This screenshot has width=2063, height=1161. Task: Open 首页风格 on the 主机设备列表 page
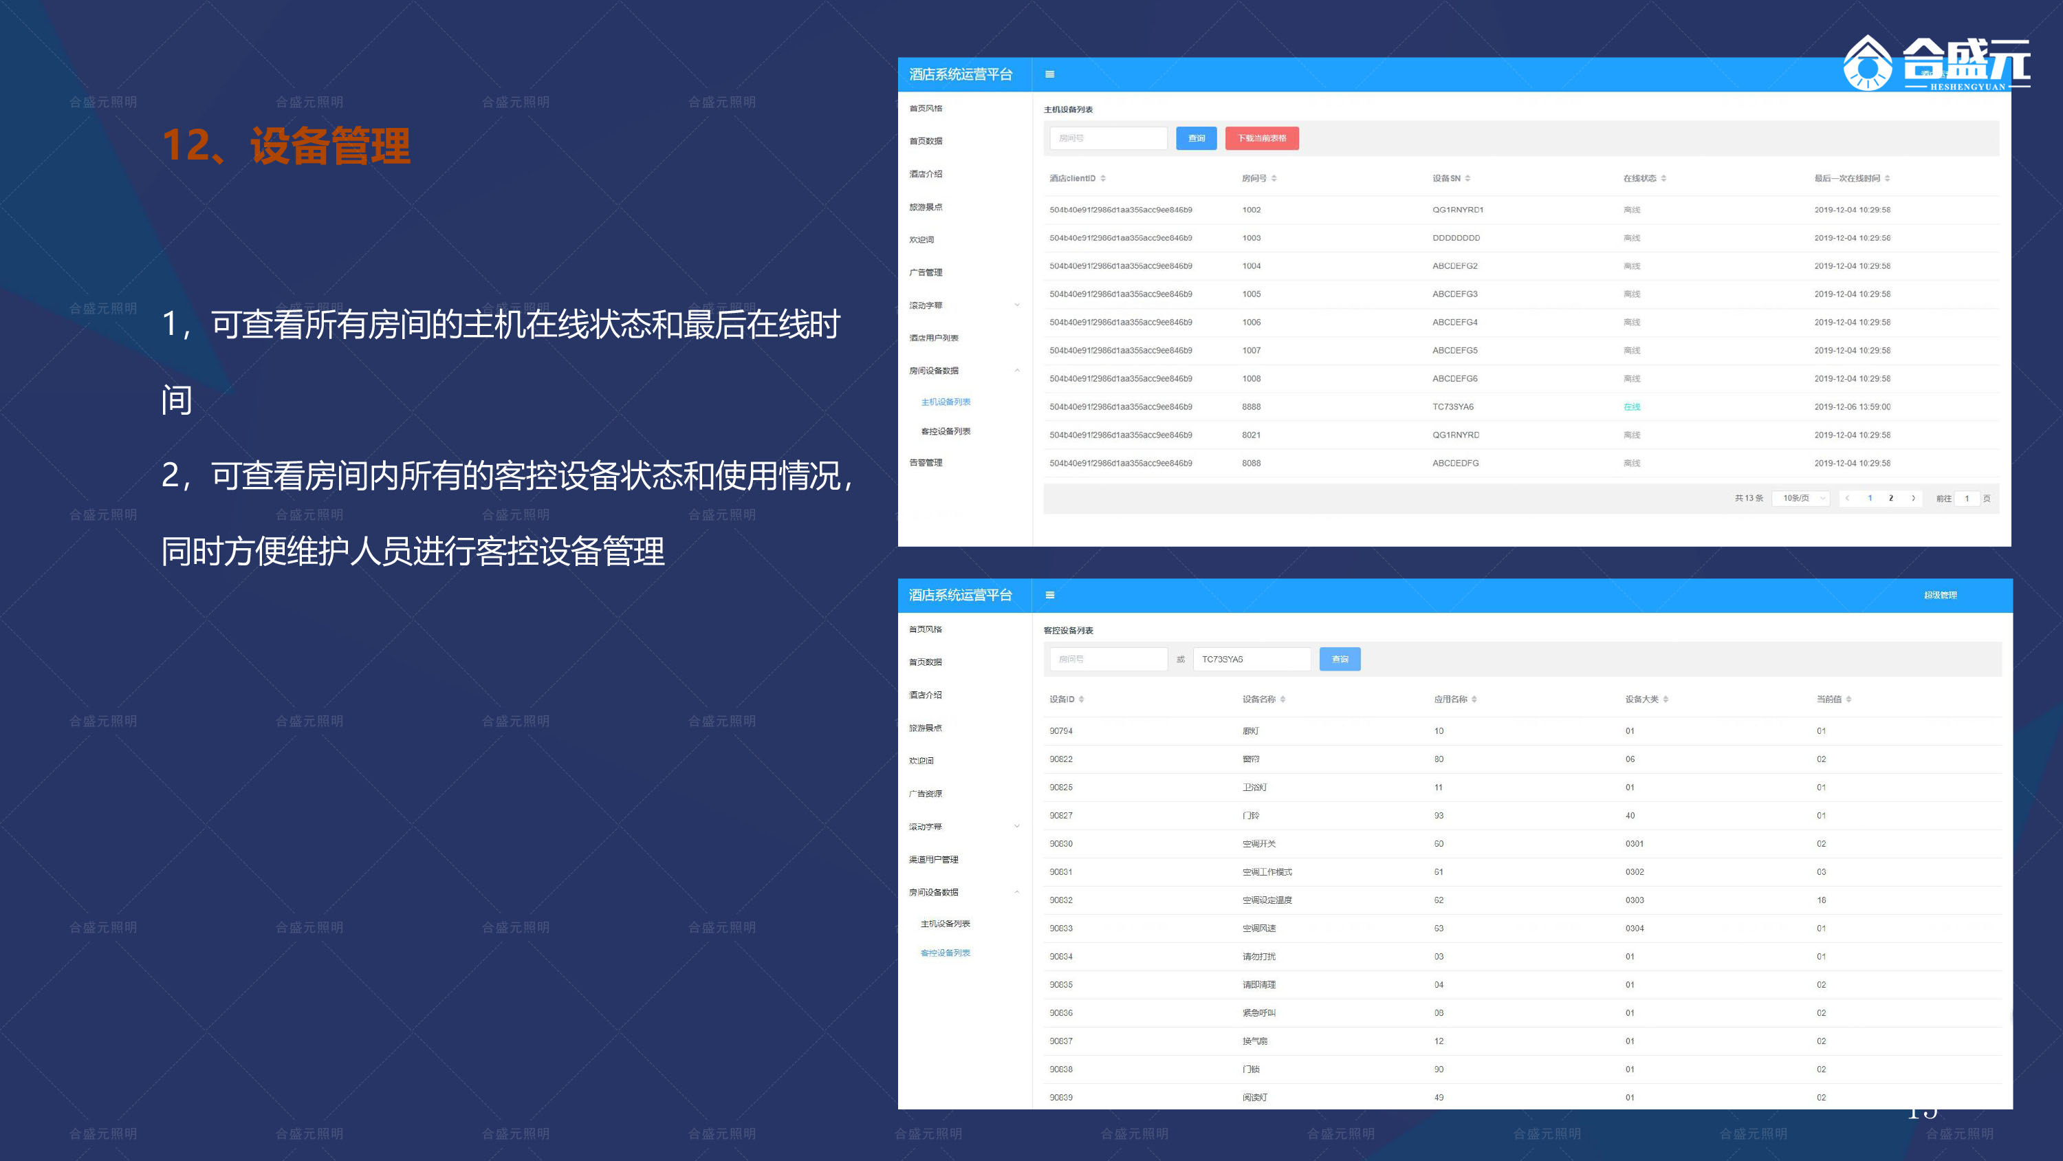pos(926,108)
